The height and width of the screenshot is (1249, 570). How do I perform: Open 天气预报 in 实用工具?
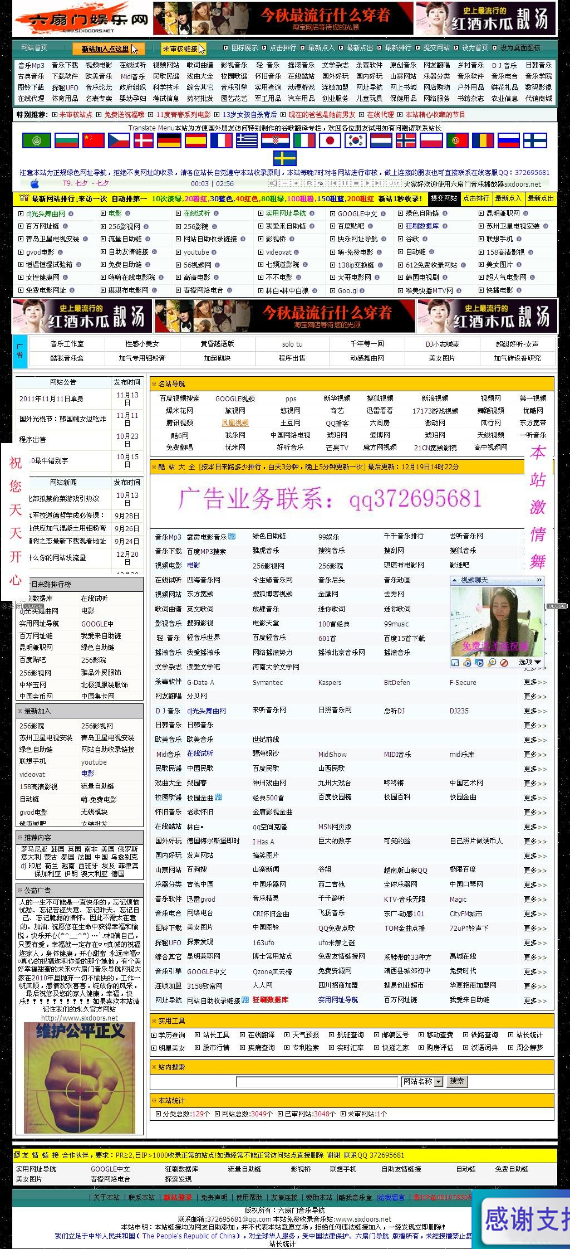tap(306, 1035)
